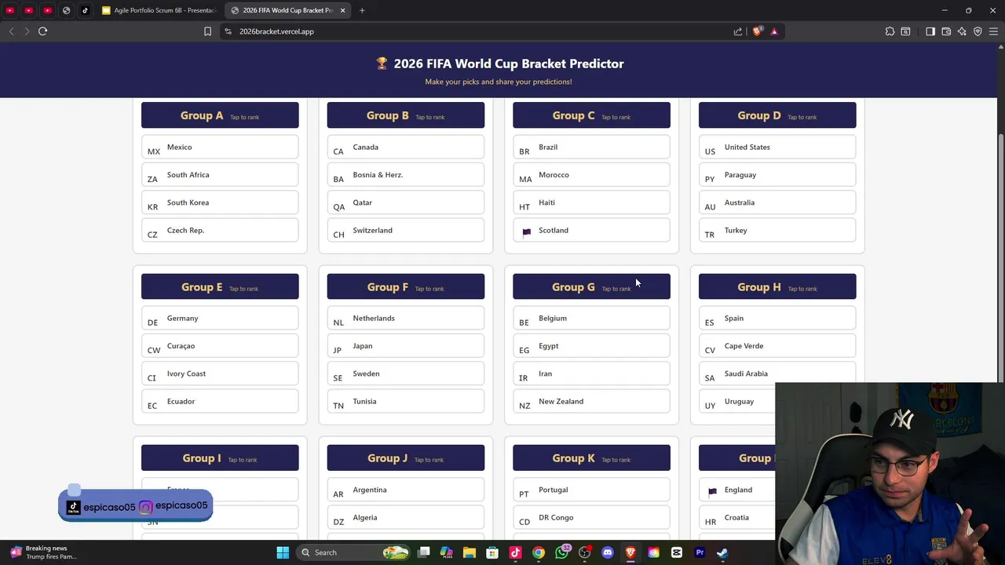Select Scotland in Group C

coord(591,230)
